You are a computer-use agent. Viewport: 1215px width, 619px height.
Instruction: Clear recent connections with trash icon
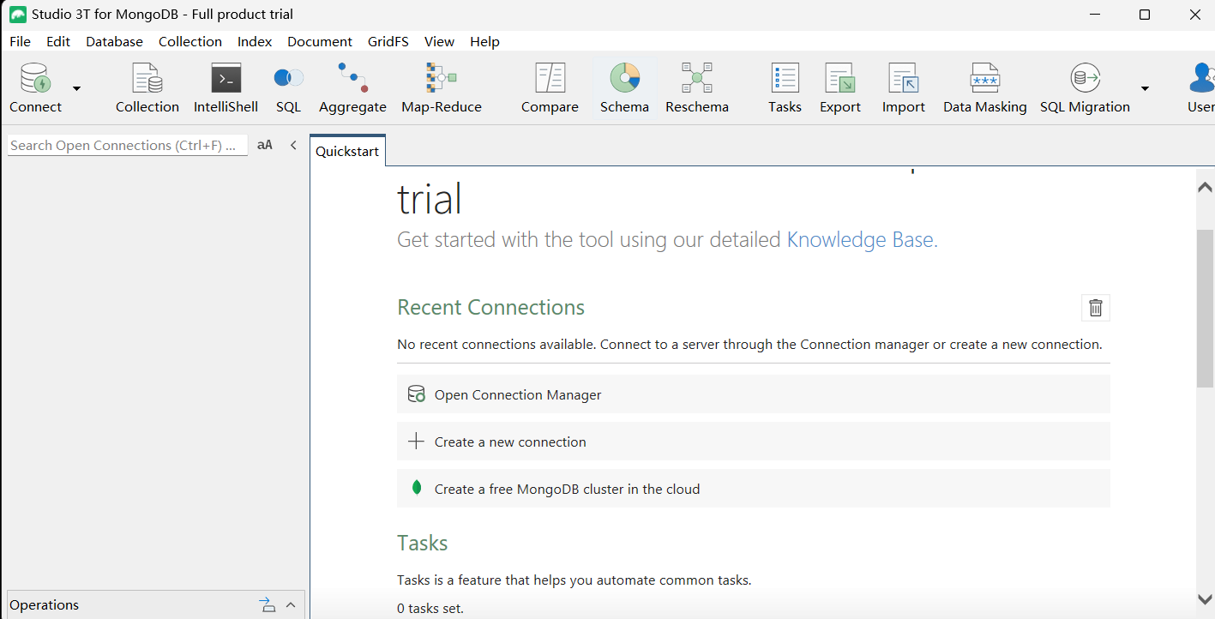[1096, 308]
